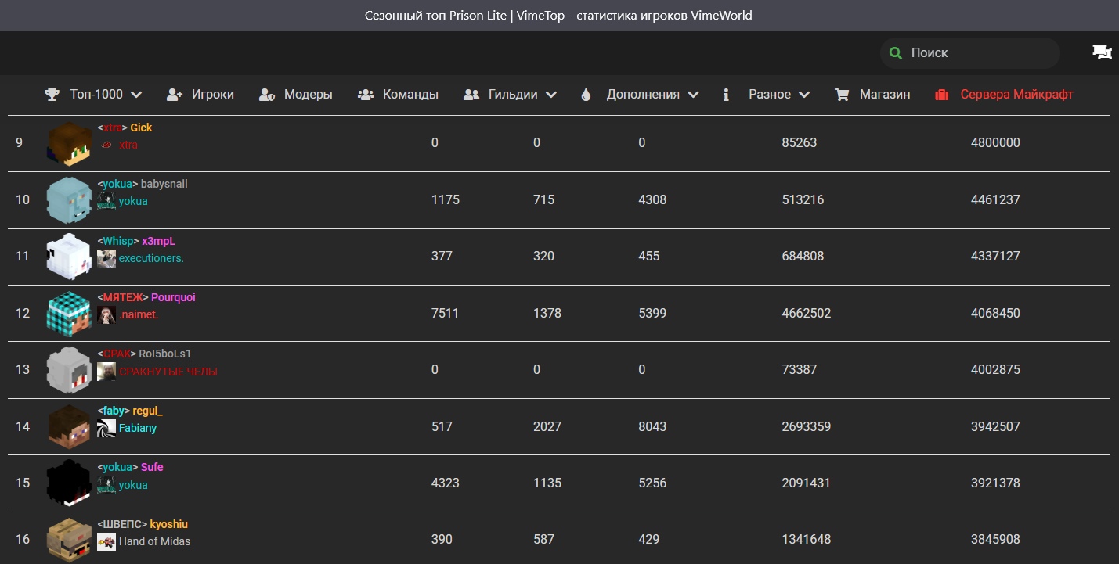Expand the Топ-1000 dropdown chevron

[x=136, y=95]
